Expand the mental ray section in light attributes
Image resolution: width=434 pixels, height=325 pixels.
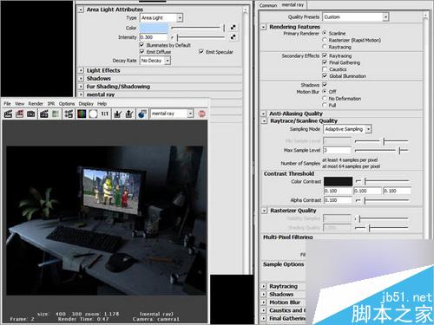81,94
